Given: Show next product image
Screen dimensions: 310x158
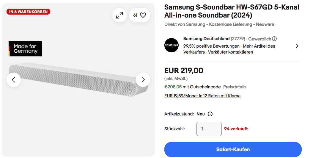Looking at the screenshot, I should pos(143,80).
